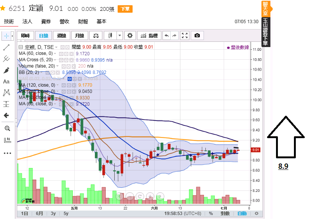Select the 日線 daily chart
310x224 pixels.
(43, 36)
